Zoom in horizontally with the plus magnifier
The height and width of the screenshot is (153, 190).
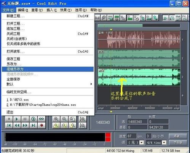pos(56,119)
